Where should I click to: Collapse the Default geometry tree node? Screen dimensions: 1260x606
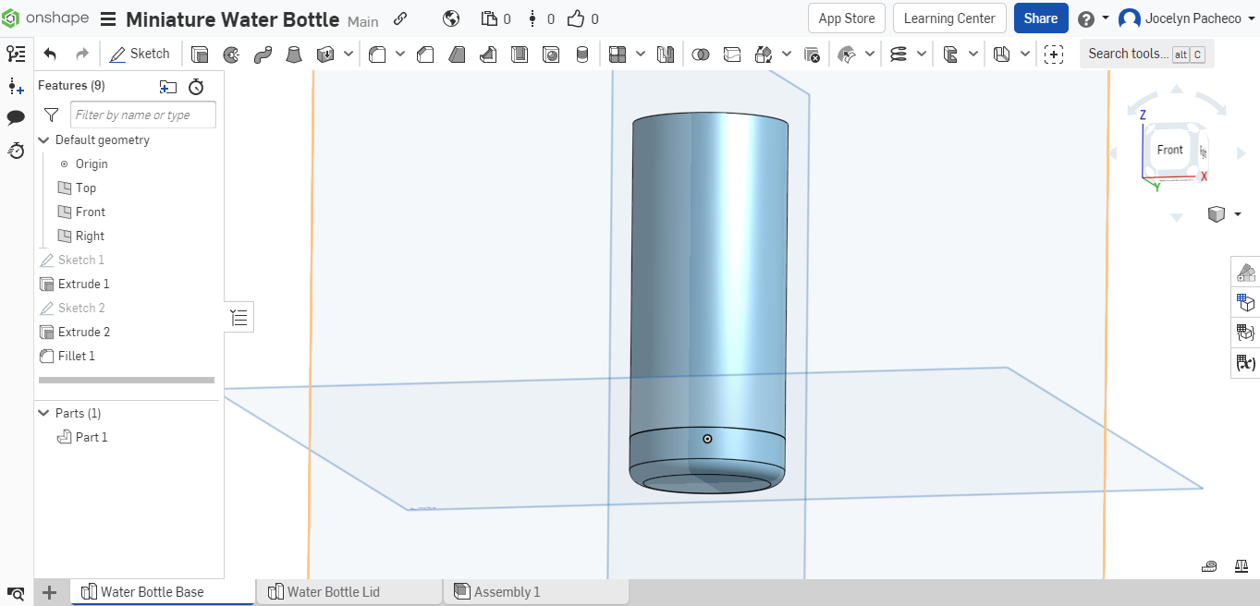[x=43, y=139]
